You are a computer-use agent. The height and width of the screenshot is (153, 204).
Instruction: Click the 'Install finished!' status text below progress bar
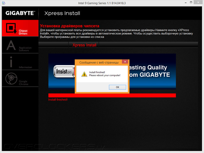pos(58,100)
